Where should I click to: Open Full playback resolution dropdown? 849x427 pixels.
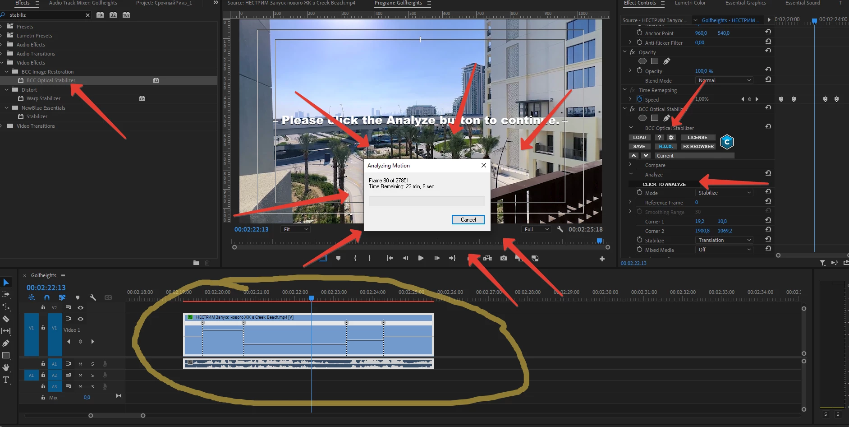536,229
